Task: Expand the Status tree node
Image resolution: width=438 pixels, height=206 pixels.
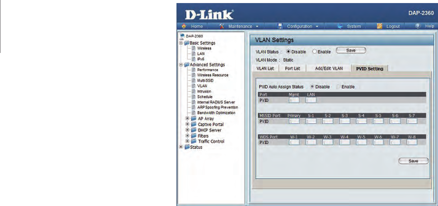Action: [181, 147]
